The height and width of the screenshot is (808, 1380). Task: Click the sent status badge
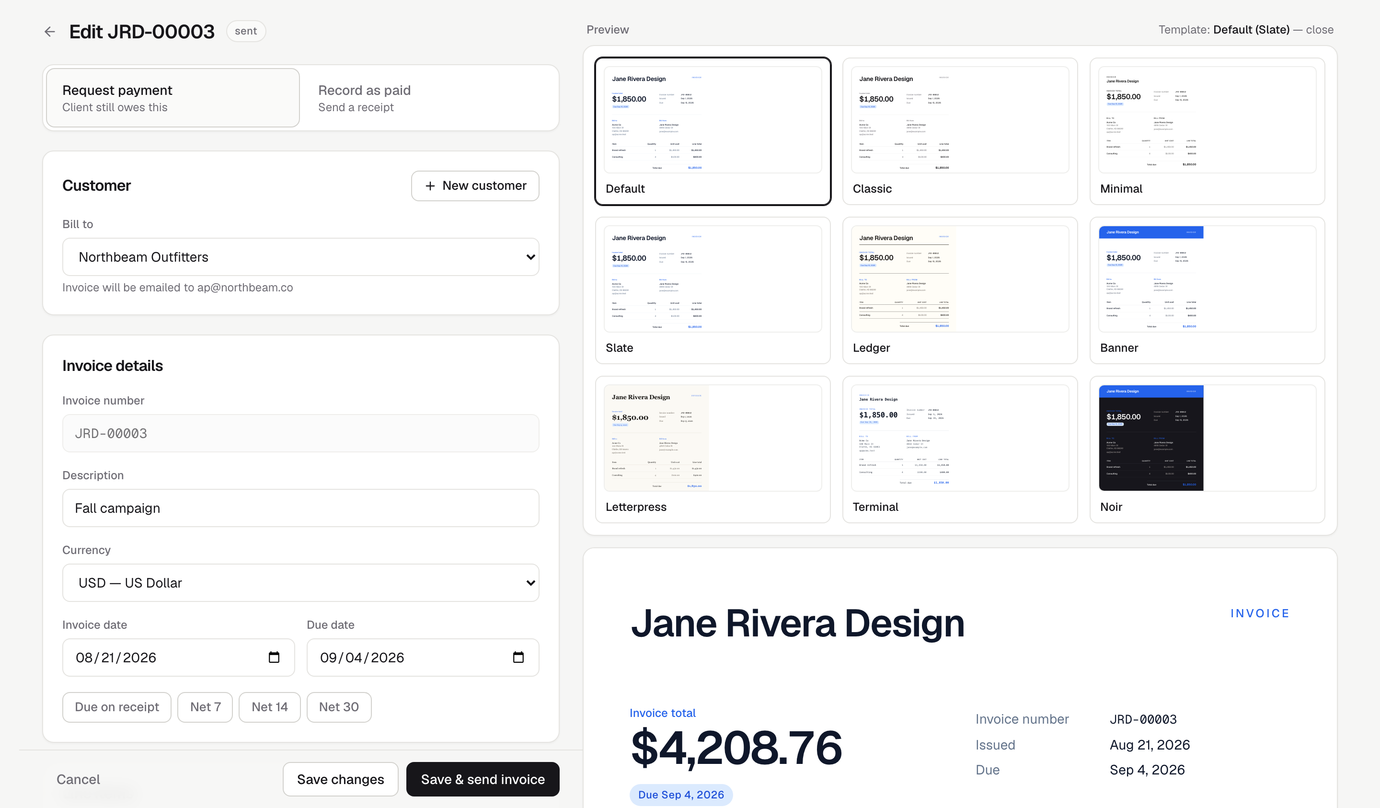click(246, 31)
